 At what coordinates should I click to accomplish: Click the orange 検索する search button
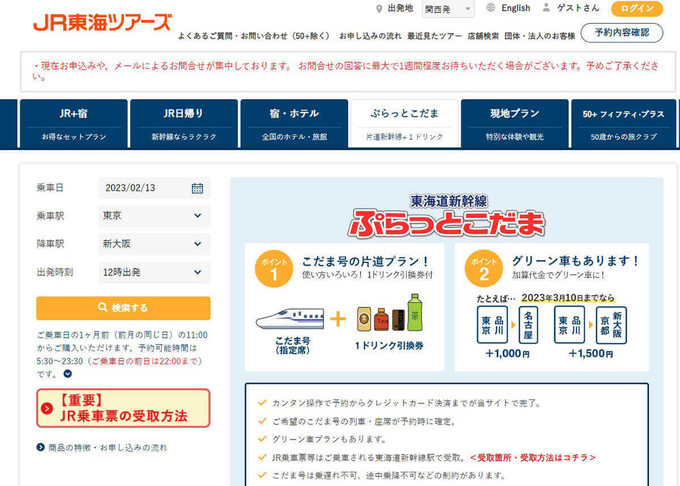coord(123,308)
